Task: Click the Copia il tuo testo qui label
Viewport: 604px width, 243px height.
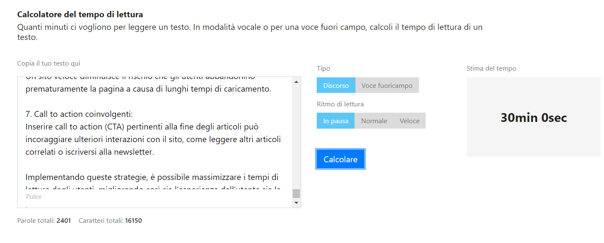Action: [x=48, y=63]
